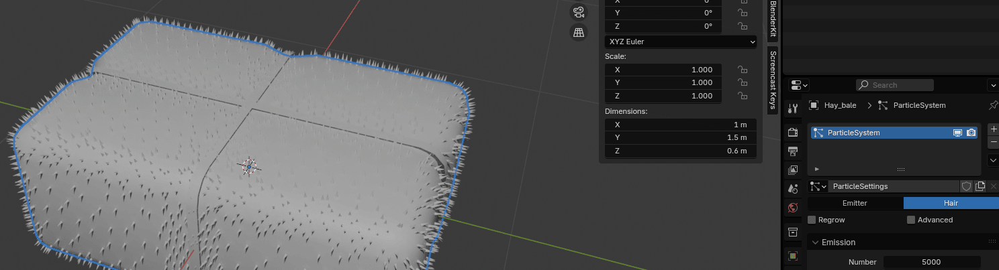Viewport: 999px width, 270px height.
Task: Open the Scene properties tab
Action: click(x=793, y=189)
